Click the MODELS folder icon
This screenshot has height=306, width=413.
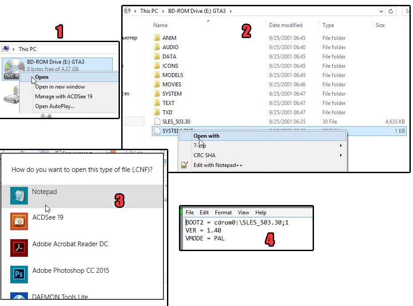click(157, 75)
